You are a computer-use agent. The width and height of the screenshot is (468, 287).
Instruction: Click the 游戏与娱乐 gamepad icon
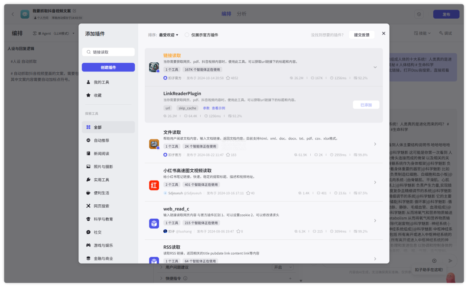tap(88, 245)
